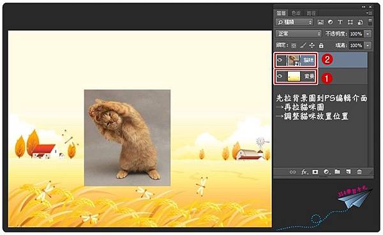383x235 pixels.
Task: Lock all with the padlock icon
Action: [321, 45]
